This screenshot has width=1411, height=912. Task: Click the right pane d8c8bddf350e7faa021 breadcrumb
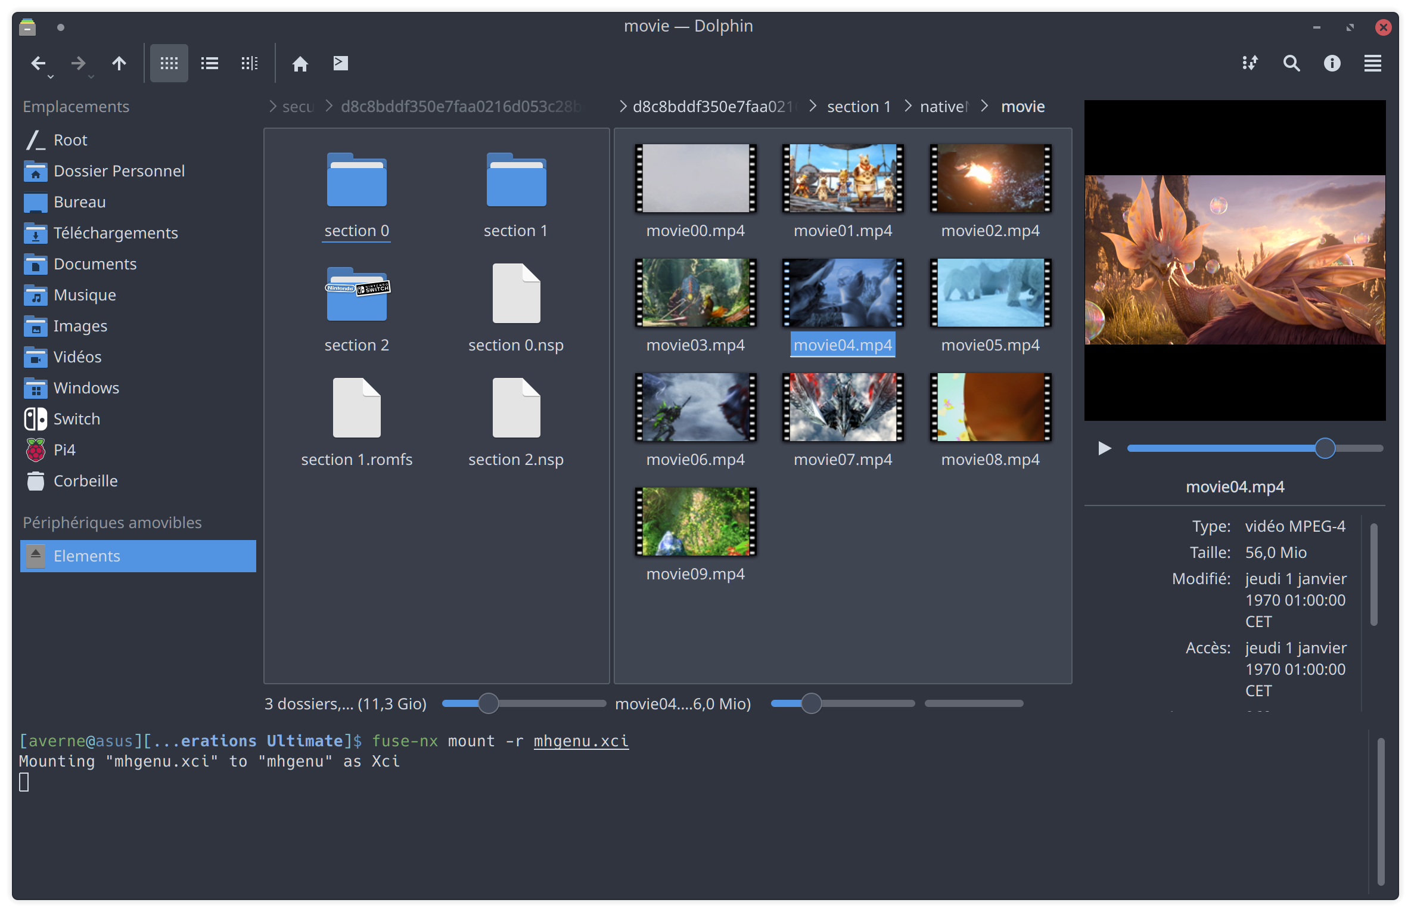714,107
